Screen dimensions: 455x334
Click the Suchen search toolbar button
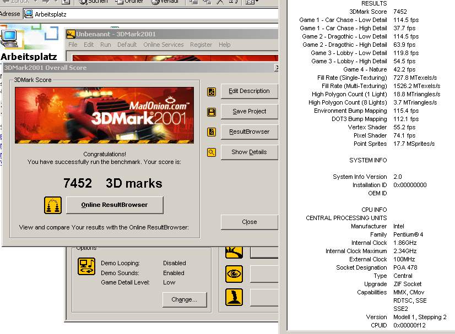click(93, 2)
